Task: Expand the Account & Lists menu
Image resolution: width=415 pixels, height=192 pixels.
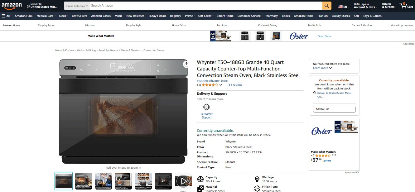Action: [365, 7]
